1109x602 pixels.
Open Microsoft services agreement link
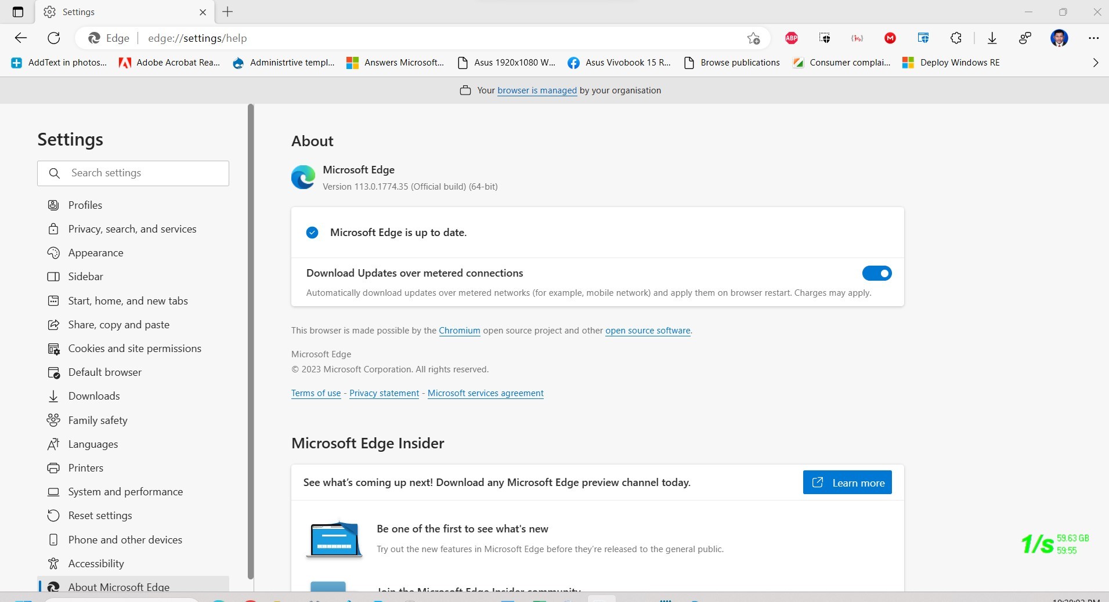(x=486, y=393)
